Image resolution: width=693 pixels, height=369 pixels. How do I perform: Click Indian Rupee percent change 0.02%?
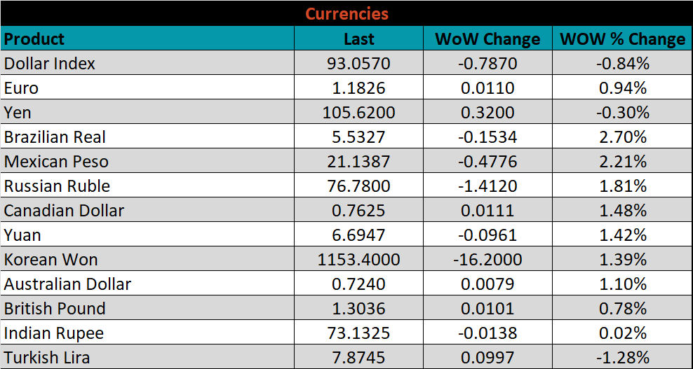(622, 333)
